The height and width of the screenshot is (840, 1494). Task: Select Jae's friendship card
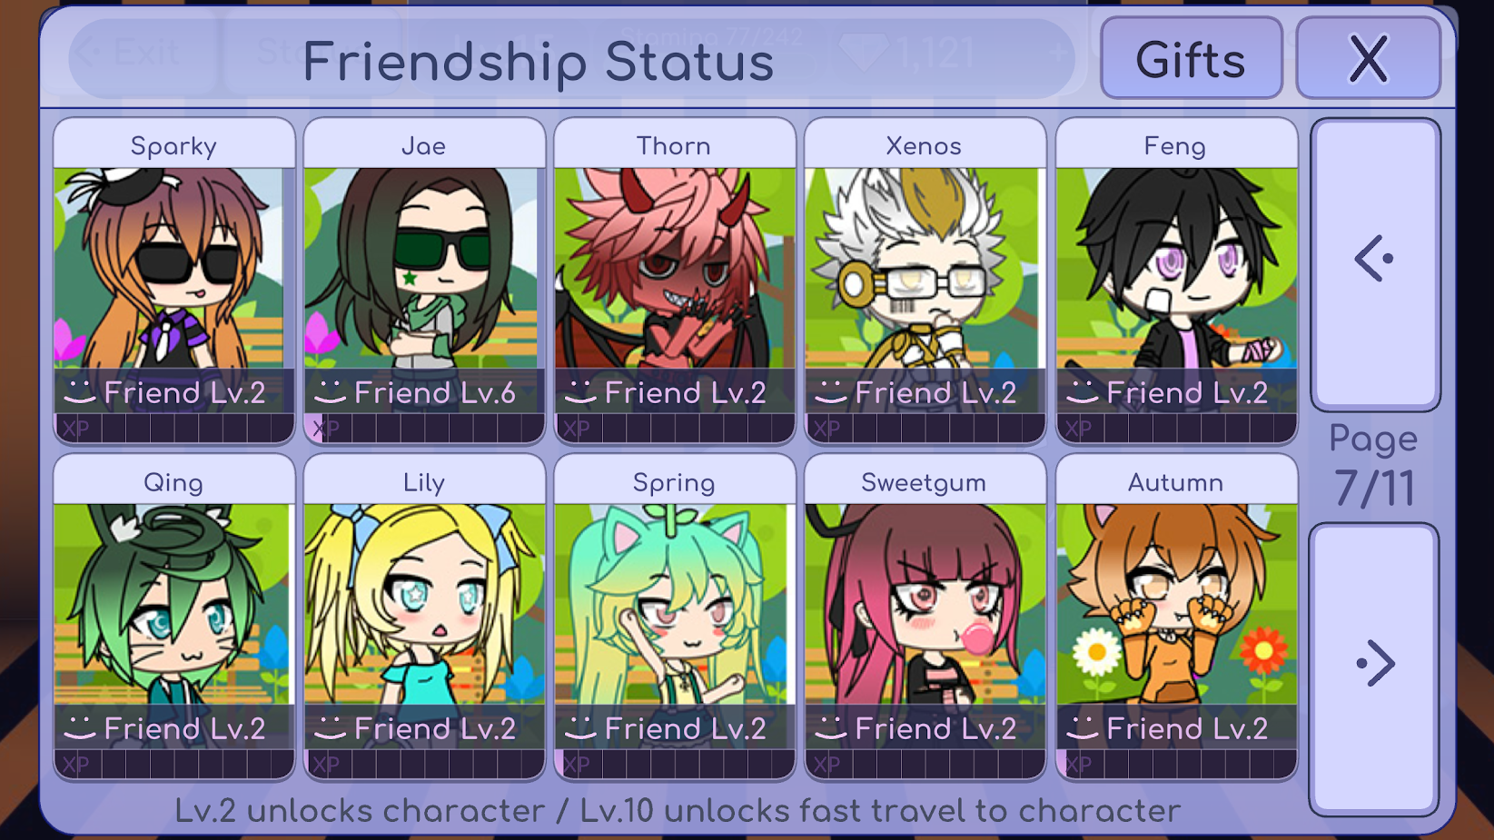point(424,281)
